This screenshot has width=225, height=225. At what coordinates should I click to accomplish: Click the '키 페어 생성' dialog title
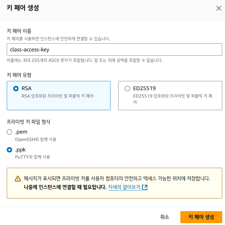click(x=23, y=8)
